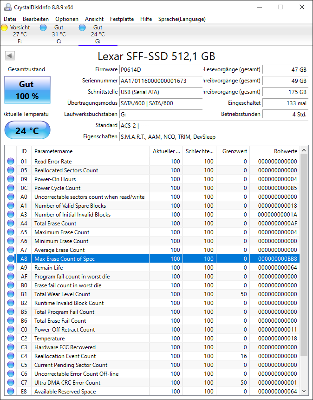Select the Gut 24 °C G: disk tab
Image resolution: width=313 pixels, height=400 pixels.
coord(98,34)
